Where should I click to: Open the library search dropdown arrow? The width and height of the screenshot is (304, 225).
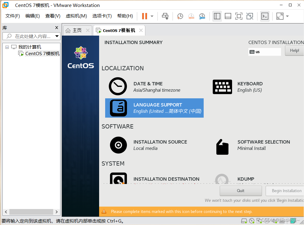click(x=57, y=36)
